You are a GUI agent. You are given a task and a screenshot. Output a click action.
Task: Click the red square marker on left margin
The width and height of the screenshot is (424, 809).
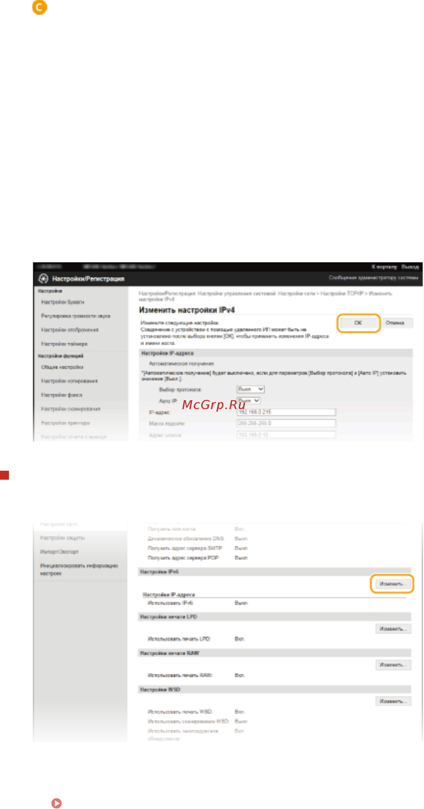tap(4, 475)
